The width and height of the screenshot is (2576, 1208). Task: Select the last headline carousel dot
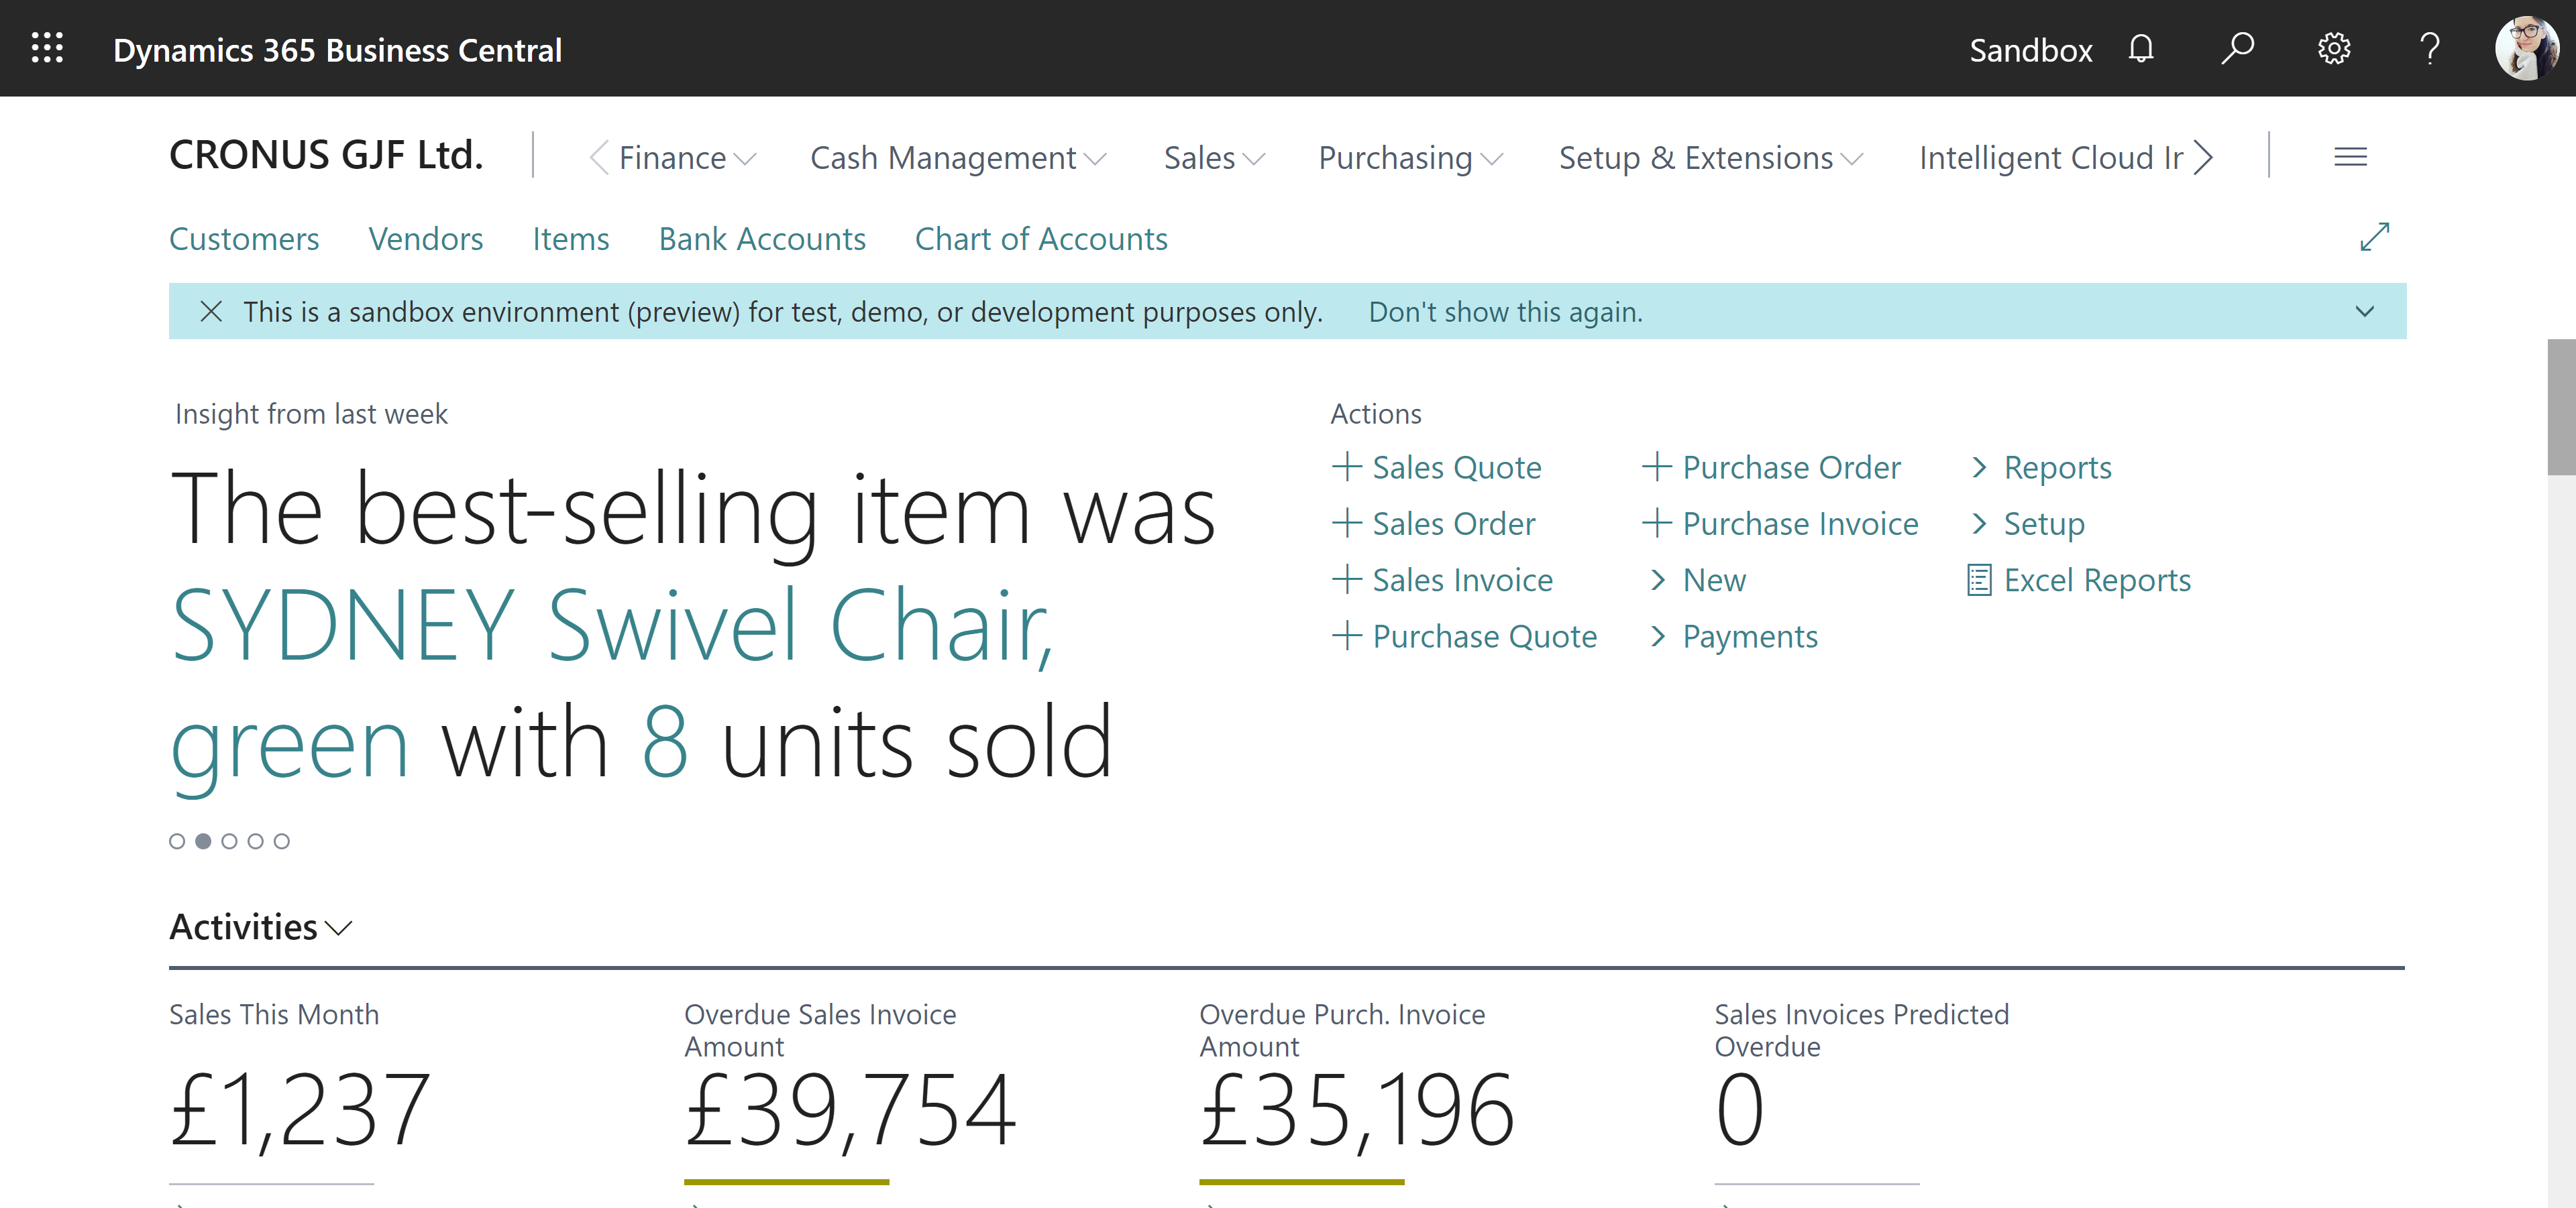tap(282, 841)
